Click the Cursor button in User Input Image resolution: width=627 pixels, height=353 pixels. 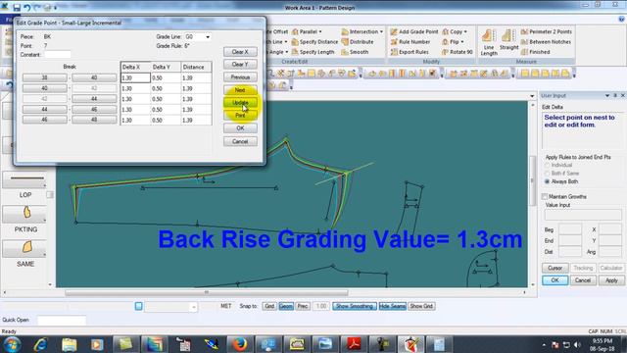[x=555, y=268]
